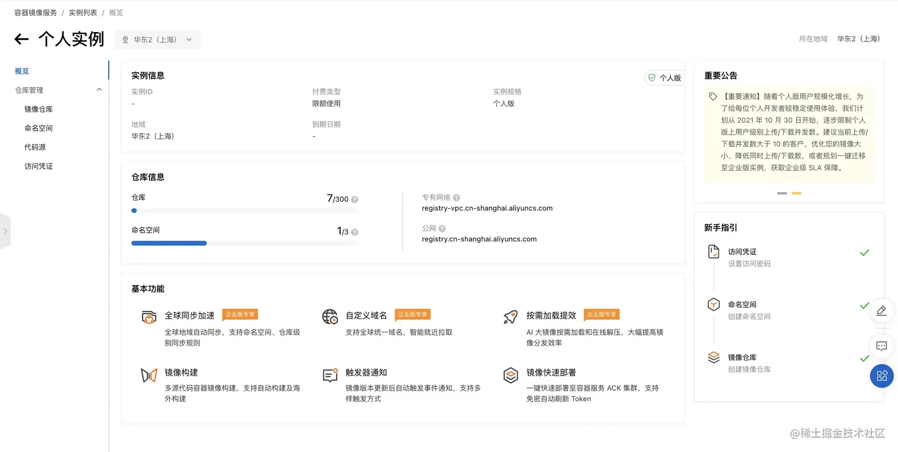The height and width of the screenshot is (452, 898).
Task: Open 全球同步加速 feature
Action: [x=189, y=316]
